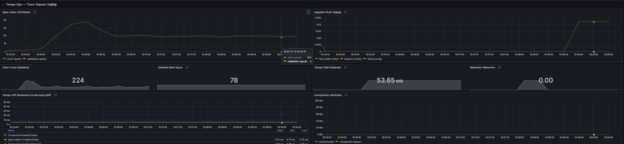
Task: Open the 'Tempo Disk Kullanımı' panel title
Action: [328, 67]
